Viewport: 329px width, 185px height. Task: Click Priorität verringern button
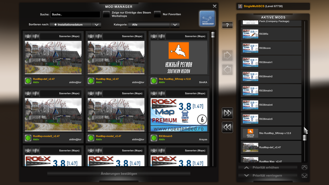pyautogui.click(x=268, y=175)
